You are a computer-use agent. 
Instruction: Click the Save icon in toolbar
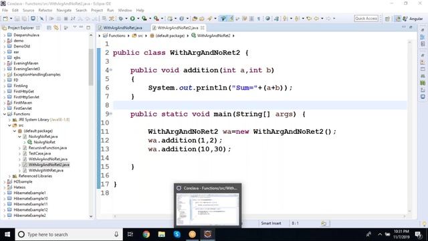point(17,19)
